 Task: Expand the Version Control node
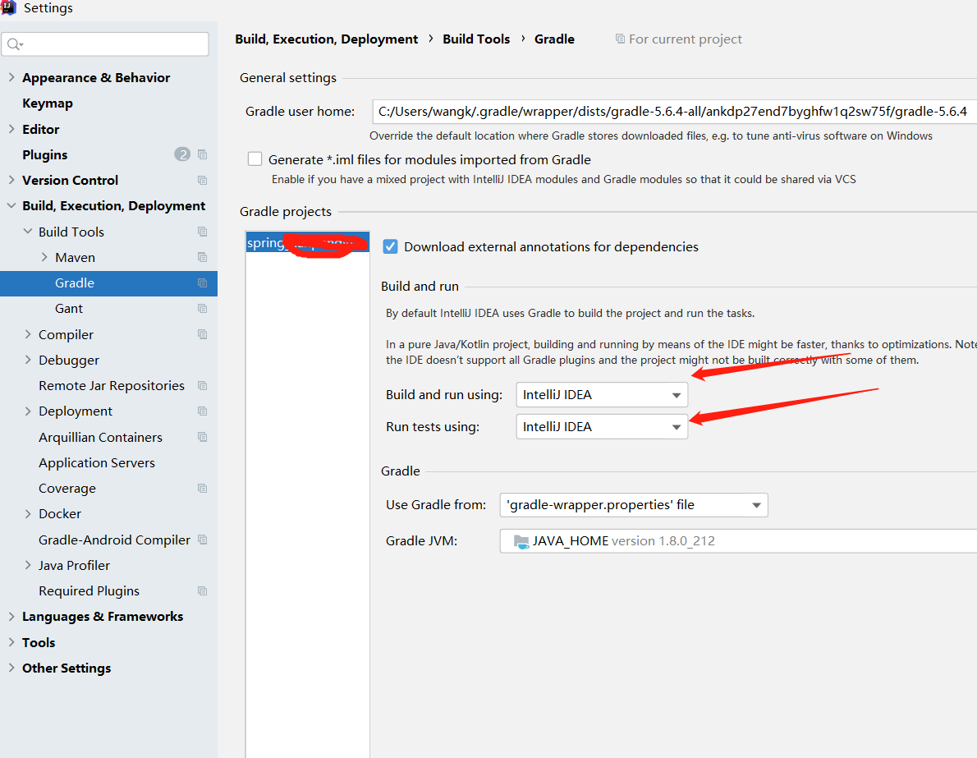[x=11, y=180]
